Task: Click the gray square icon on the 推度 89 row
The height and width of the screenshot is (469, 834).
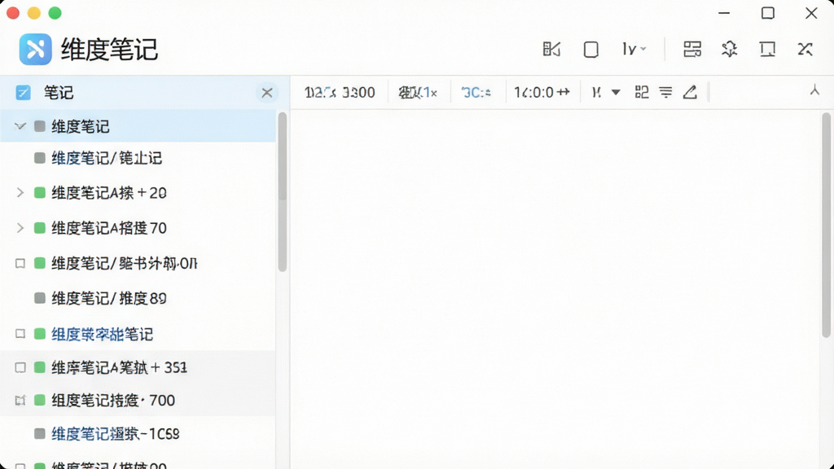Action: 39,298
